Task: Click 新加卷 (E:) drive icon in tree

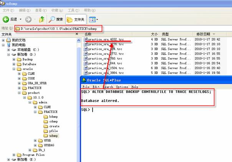Action: [x=14, y=159]
